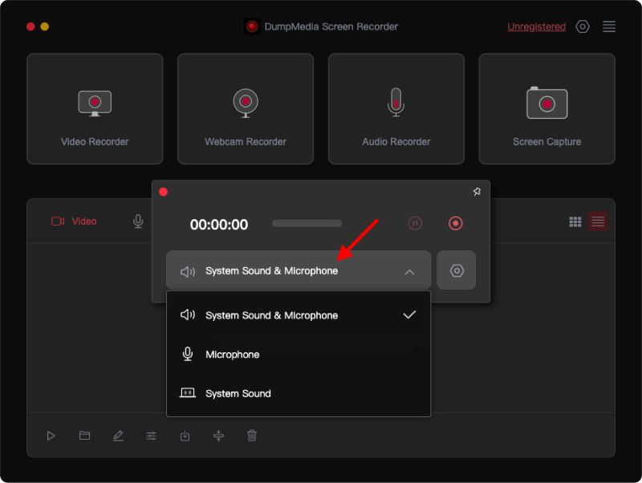Screen dimensions: 642x483
Task: Click the audio level bar
Action: [x=307, y=223]
